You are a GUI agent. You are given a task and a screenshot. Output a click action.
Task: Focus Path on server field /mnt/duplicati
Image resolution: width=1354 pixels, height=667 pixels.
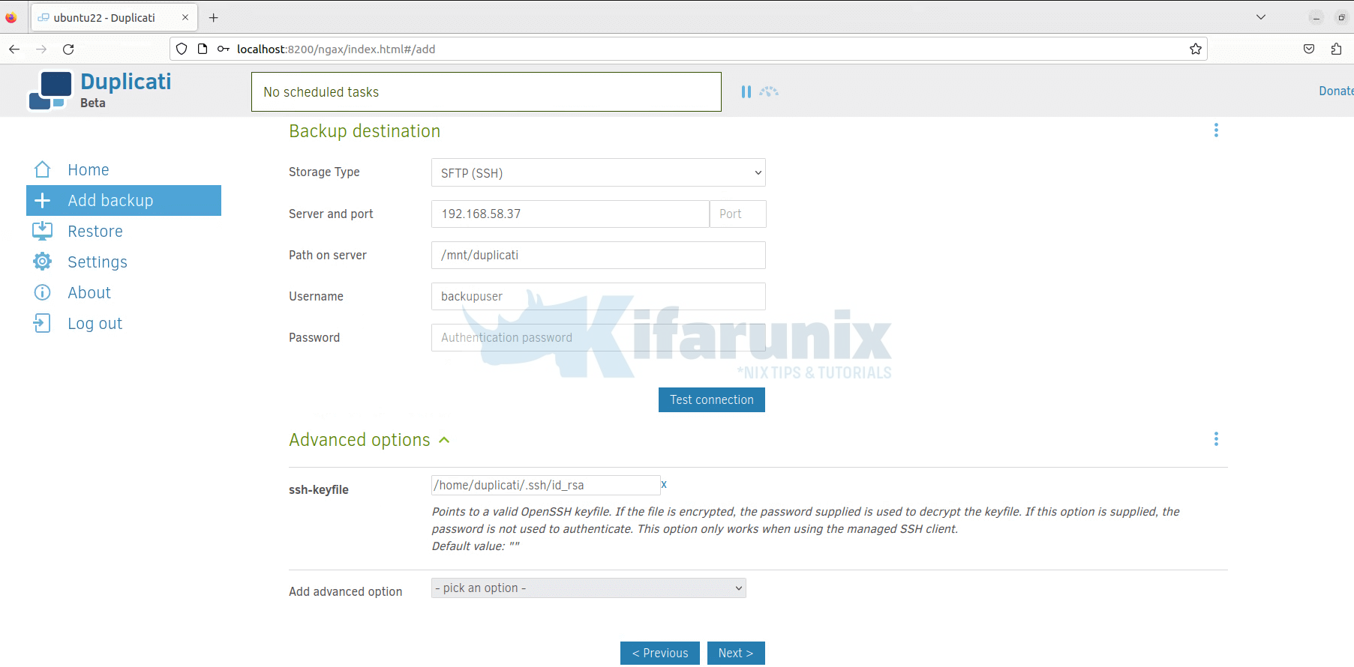pyautogui.click(x=598, y=255)
